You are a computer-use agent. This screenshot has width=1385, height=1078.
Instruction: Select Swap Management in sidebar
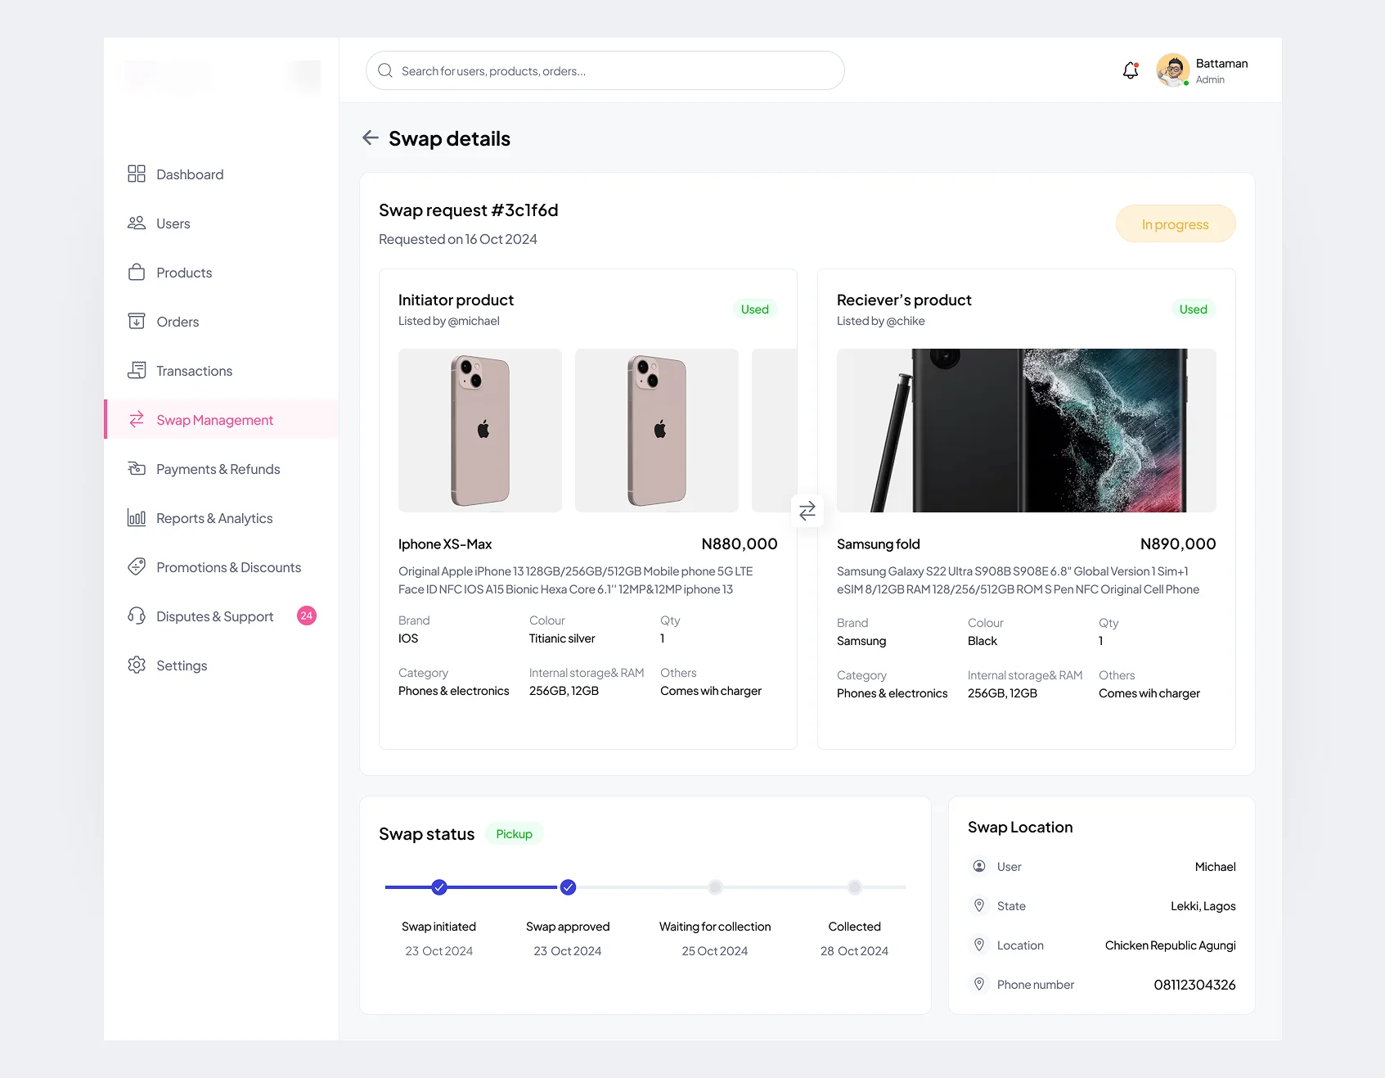[x=222, y=419]
